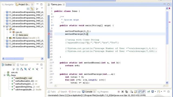Click editor vertical scrollbar down arrow
Viewport: 173px width, 97px height.
point(167,83)
